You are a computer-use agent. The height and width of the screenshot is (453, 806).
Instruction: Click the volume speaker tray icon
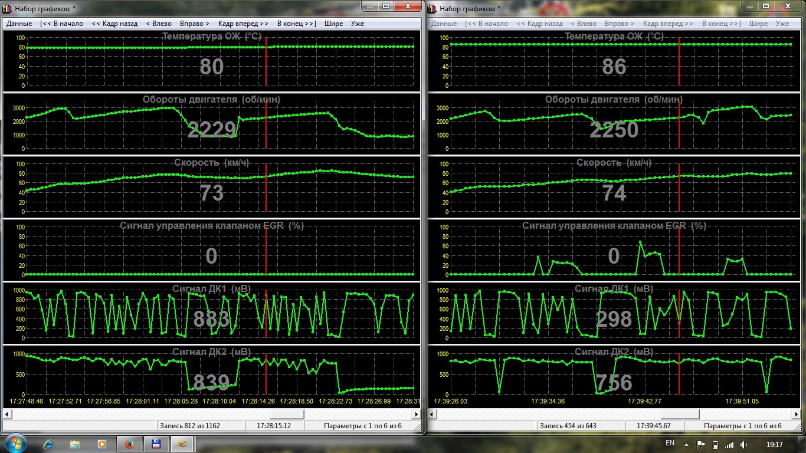pyautogui.click(x=743, y=444)
